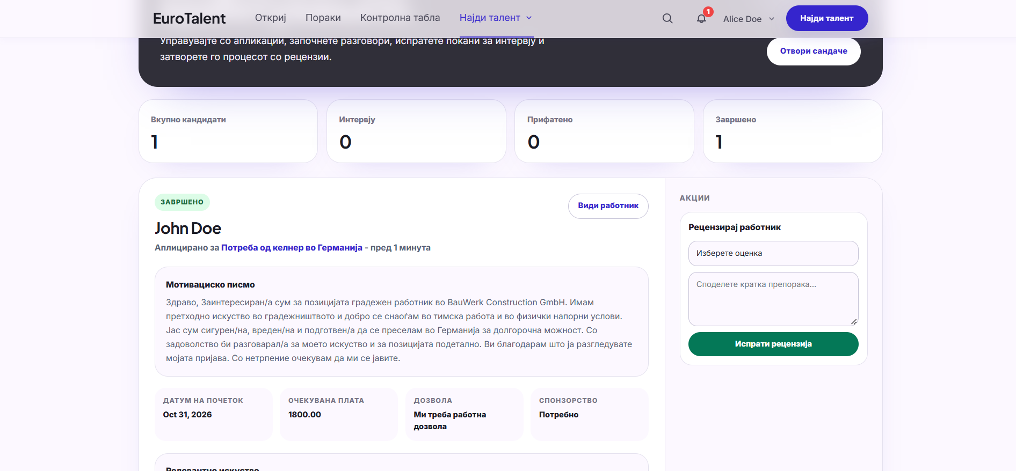Open Потреба од келнер во Германија link
The height and width of the screenshot is (471, 1016).
pos(292,248)
